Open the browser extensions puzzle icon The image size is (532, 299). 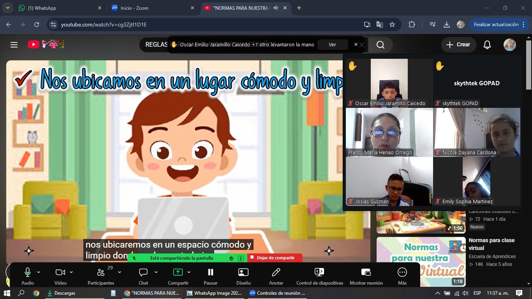click(412, 25)
